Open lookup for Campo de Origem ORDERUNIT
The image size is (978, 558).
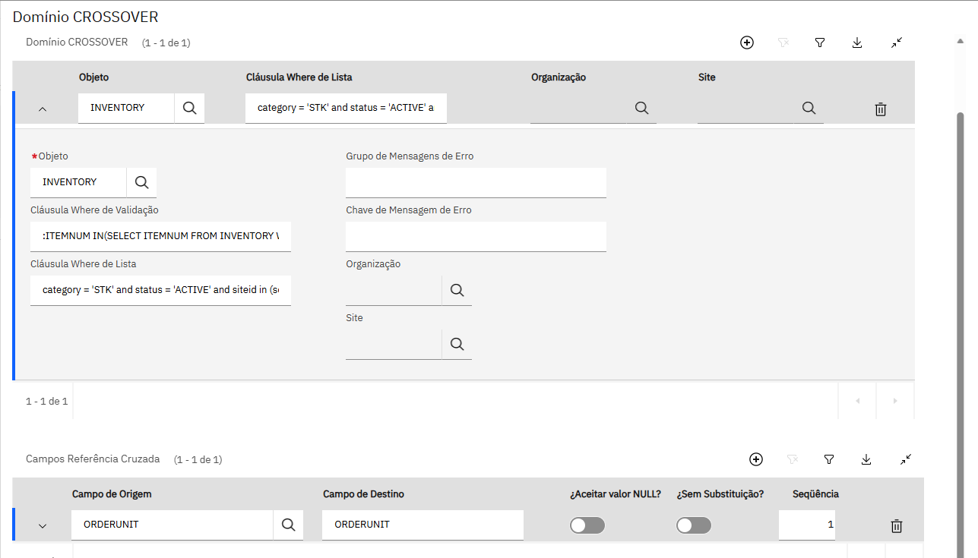288,525
